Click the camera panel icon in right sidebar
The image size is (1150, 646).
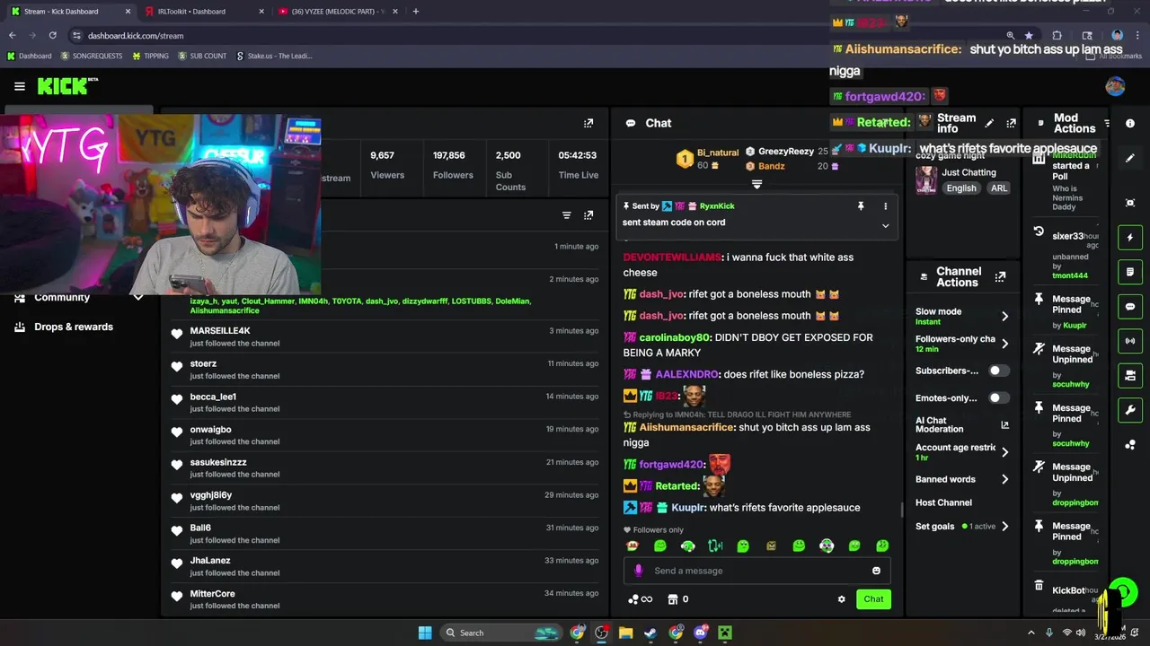[1130, 376]
